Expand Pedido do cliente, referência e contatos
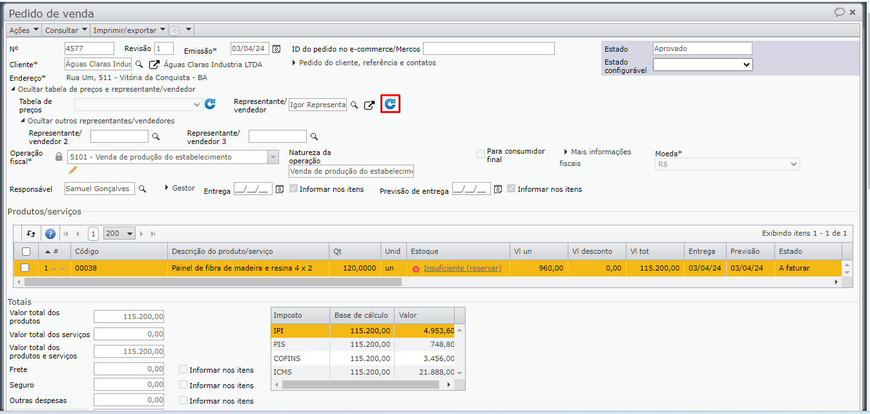The height and width of the screenshot is (414, 870). (367, 63)
